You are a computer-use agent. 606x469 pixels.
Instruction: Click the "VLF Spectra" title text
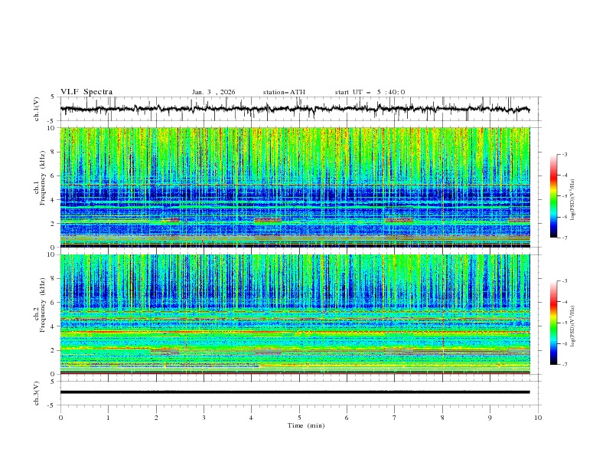click(x=86, y=92)
